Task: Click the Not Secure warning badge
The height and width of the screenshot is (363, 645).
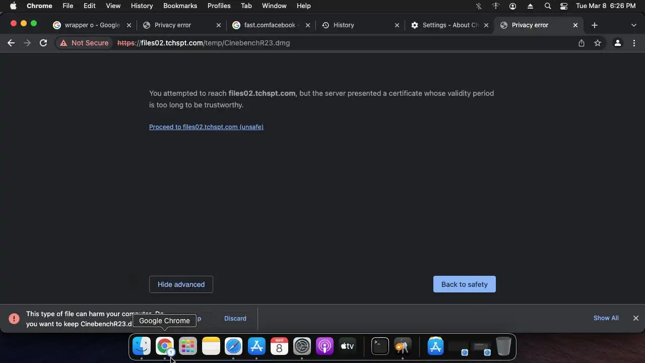Action: [84, 43]
